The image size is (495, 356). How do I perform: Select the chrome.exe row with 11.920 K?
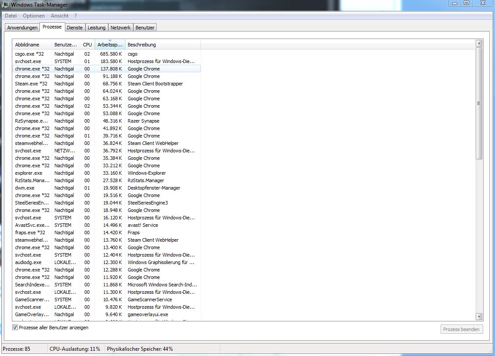pyautogui.click(x=107, y=277)
